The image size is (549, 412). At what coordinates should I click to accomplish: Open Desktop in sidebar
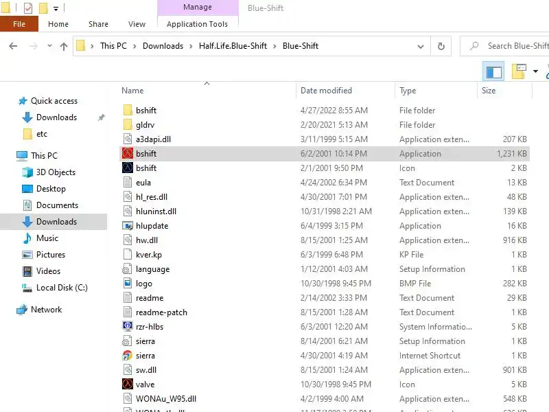point(51,188)
